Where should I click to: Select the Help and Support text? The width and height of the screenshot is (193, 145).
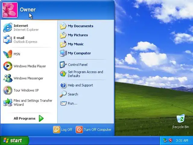[x=81, y=85]
